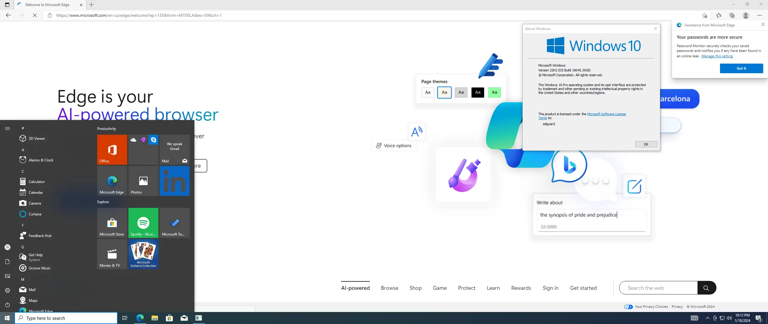Open Microsoft Software License Terms link
Viewport: 768px width, 324px height.
point(606,114)
